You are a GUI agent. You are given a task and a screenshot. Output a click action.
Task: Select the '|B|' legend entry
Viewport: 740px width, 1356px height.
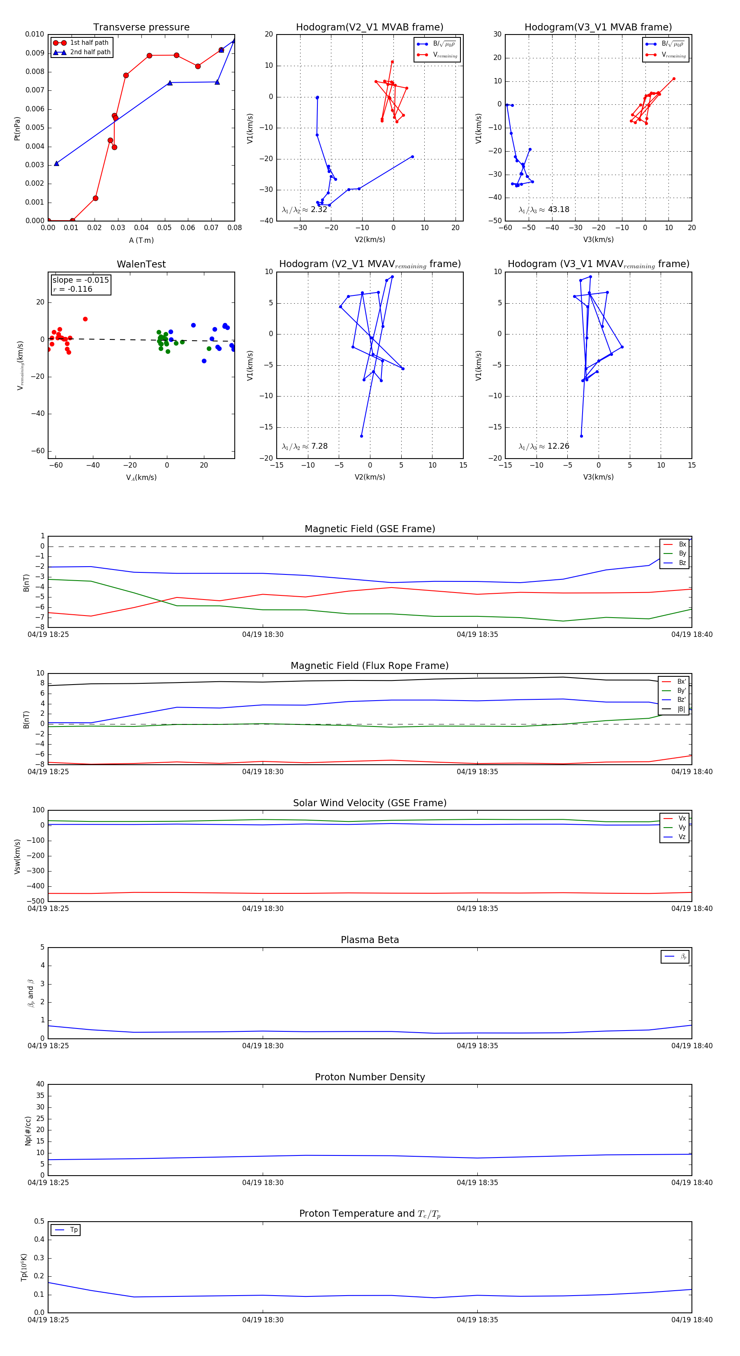tap(674, 710)
